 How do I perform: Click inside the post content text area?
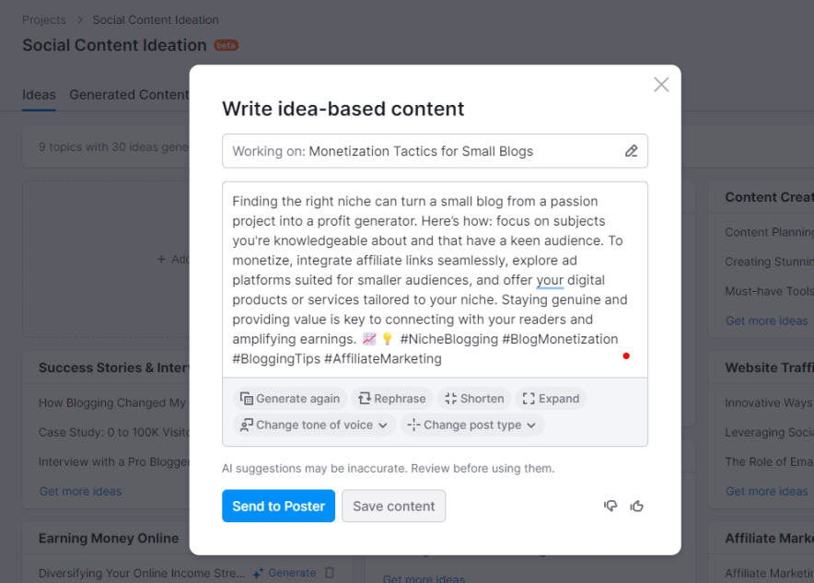[x=433, y=276]
